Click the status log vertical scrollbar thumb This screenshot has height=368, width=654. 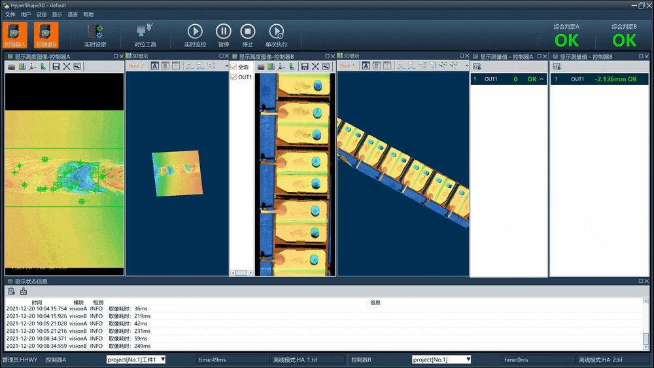pyautogui.click(x=645, y=337)
